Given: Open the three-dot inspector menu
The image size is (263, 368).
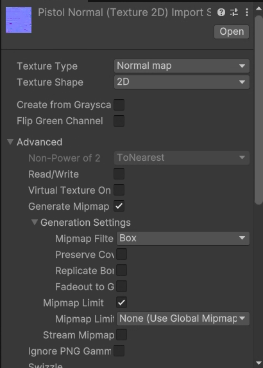Looking at the screenshot, I should pyautogui.click(x=247, y=12).
